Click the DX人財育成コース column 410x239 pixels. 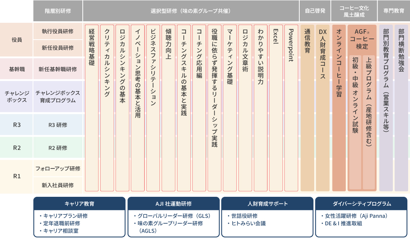point(323,108)
